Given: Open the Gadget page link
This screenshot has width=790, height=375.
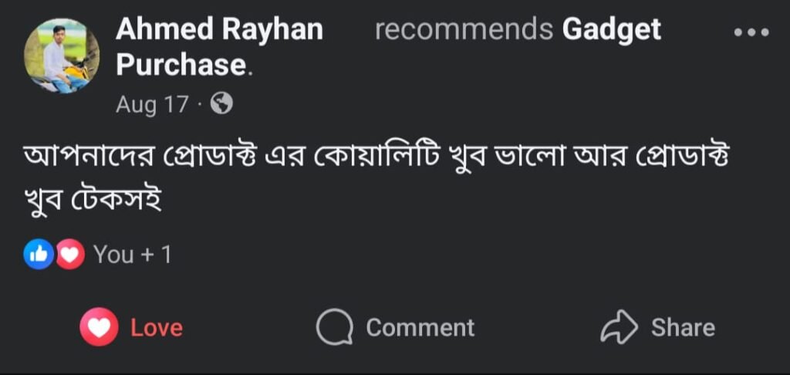Looking at the screenshot, I should (x=612, y=30).
